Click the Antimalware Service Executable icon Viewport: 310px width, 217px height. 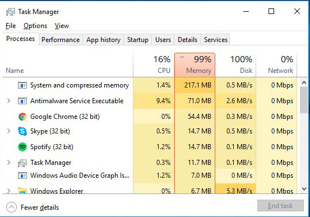pos(22,101)
